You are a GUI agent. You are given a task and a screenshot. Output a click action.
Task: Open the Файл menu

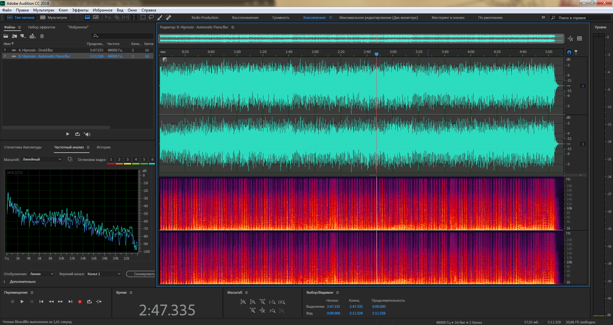7,10
